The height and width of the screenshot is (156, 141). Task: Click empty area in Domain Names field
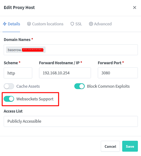click(x=91, y=50)
